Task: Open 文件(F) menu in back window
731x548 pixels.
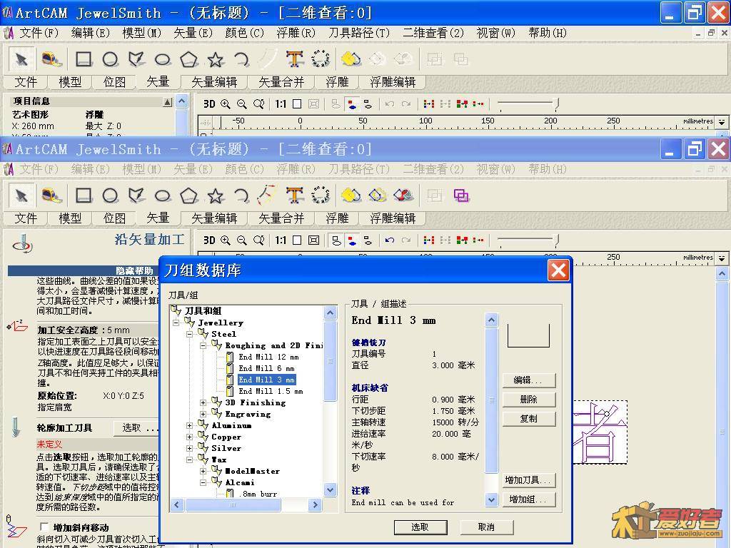Action: 39,33
